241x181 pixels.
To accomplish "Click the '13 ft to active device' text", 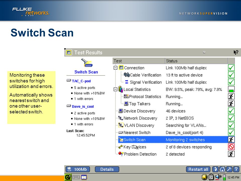I will pos(184,75).
